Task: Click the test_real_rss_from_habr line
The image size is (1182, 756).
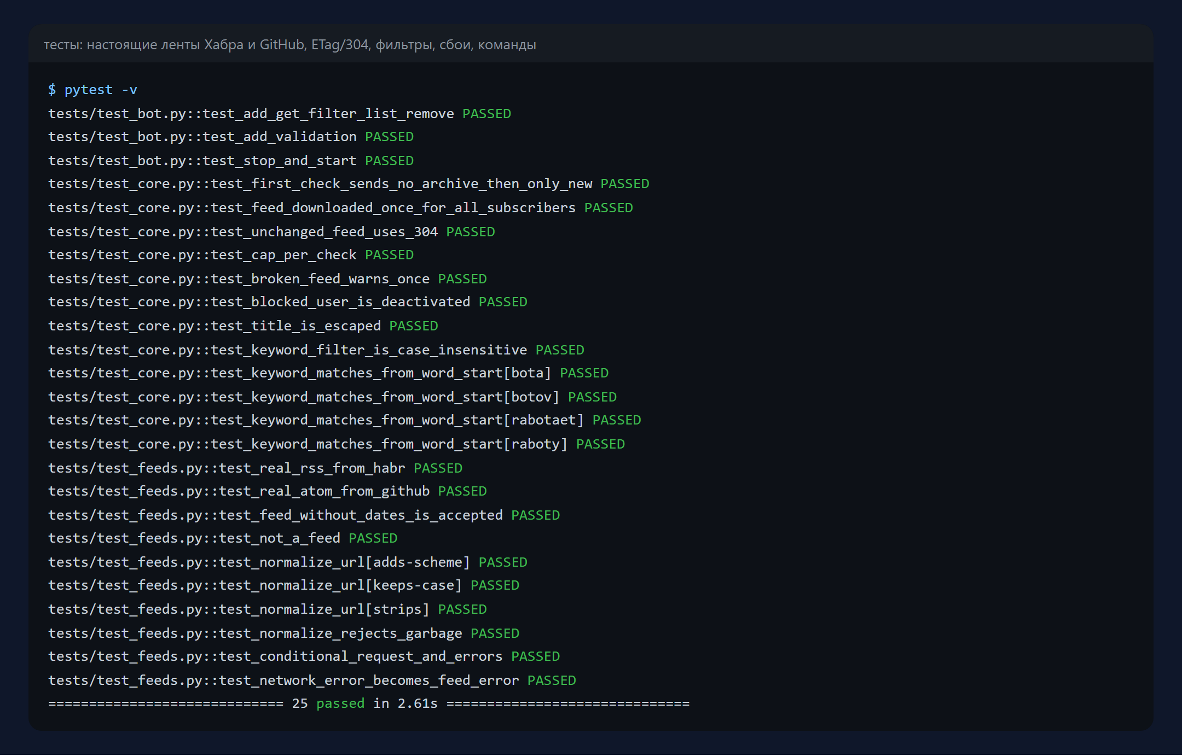Action: tap(255, 468)
